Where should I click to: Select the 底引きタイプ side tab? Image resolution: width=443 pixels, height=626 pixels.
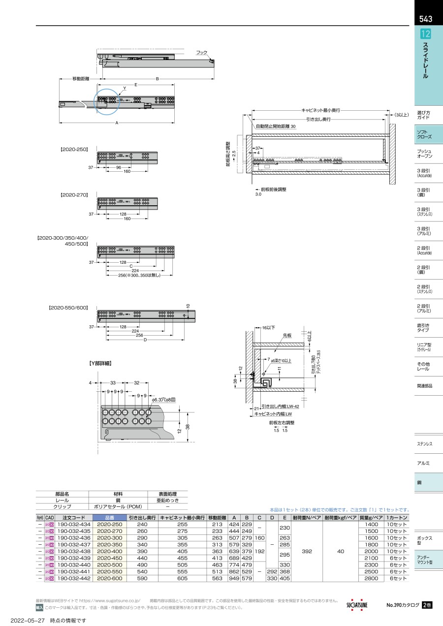tap(429, 327)
